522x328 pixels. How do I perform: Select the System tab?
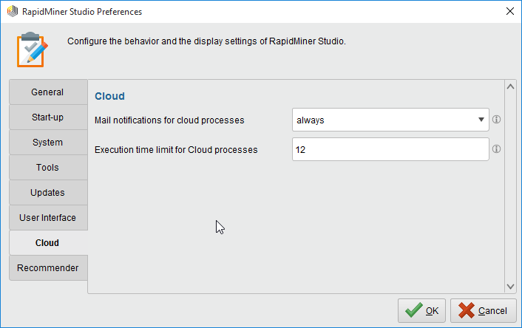(x=48, y=143)
